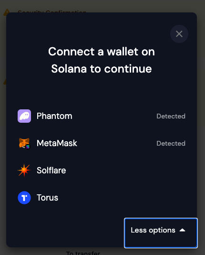Click the Solflare sunburst icon
205x255 pixels.
(24, 170)
